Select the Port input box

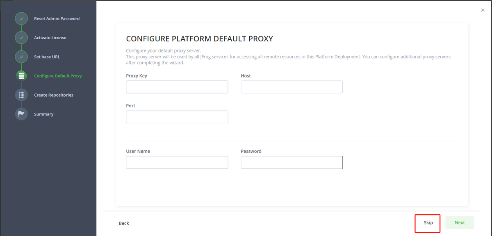click(x=177, y=117)
